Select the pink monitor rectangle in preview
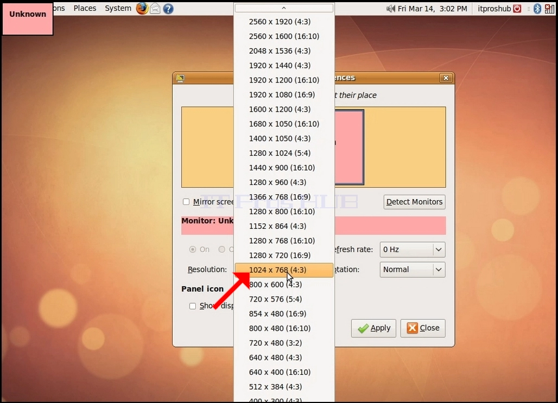Image resolution: width=558 pixels, height=403 pixels. 348,147
